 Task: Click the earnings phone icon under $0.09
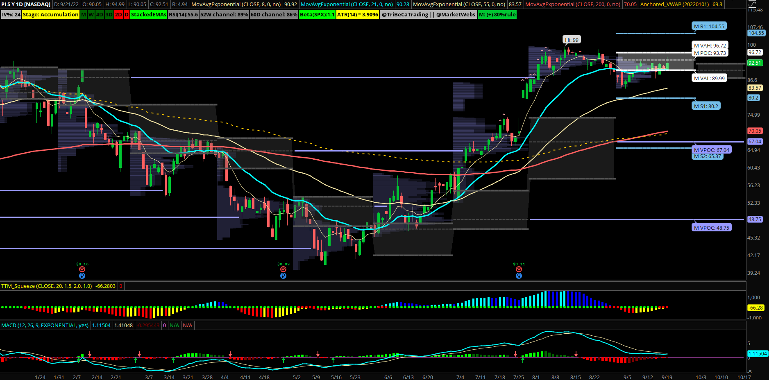point(283,269)
